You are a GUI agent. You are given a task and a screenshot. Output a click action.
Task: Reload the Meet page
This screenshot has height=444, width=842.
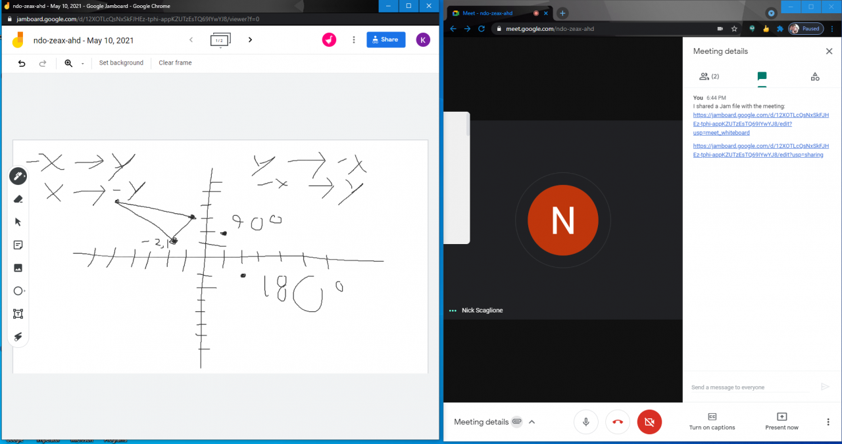(x=482, y=29)
